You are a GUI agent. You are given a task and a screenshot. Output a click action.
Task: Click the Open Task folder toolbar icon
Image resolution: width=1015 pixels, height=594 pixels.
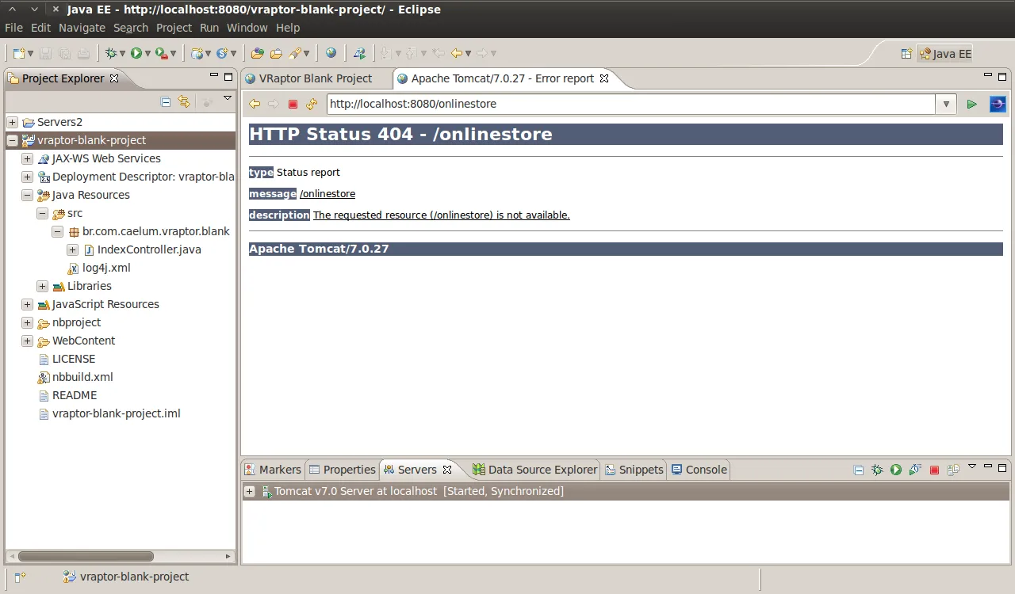[276, 53]
